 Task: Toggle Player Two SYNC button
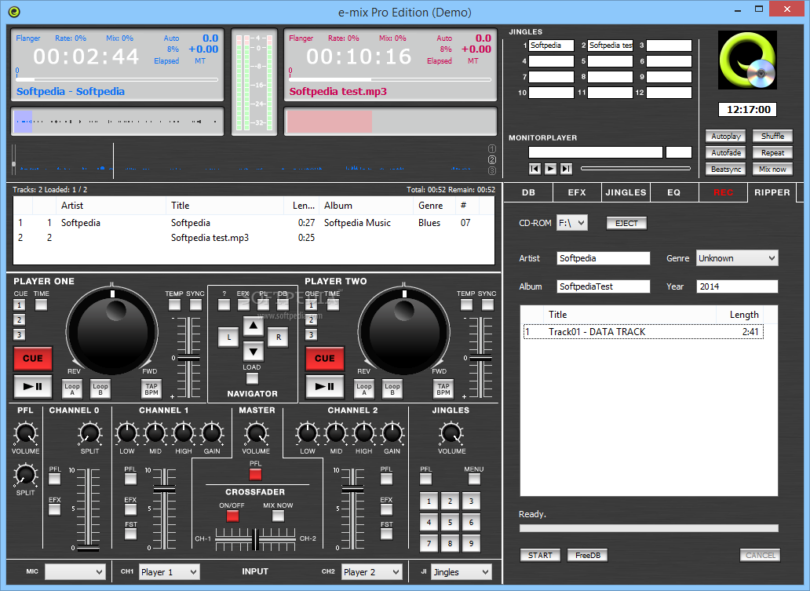click(487, 305)
